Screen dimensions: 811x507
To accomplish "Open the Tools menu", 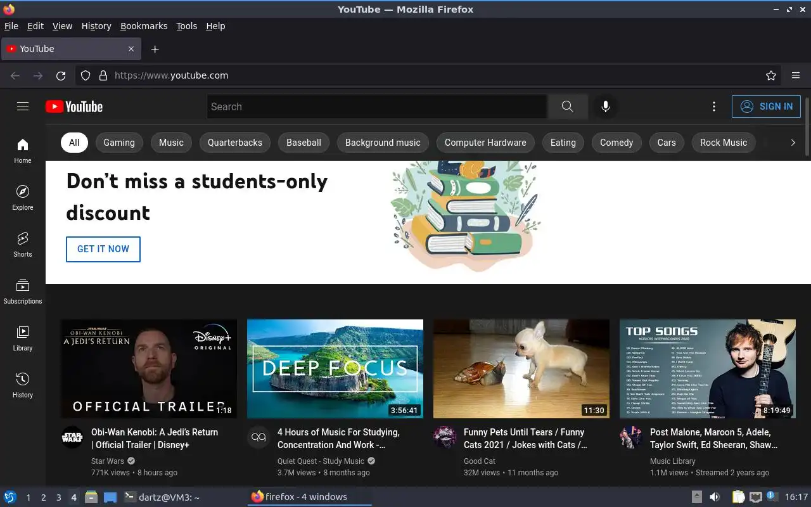I will (x=187, y=26).
